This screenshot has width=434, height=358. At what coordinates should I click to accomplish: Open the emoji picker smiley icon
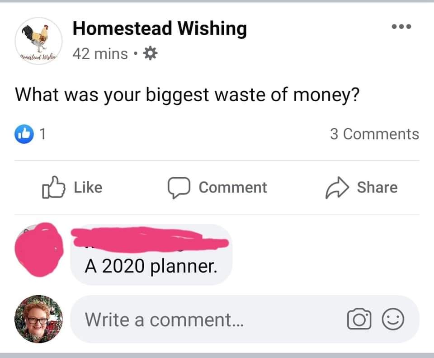coord(393,320)
